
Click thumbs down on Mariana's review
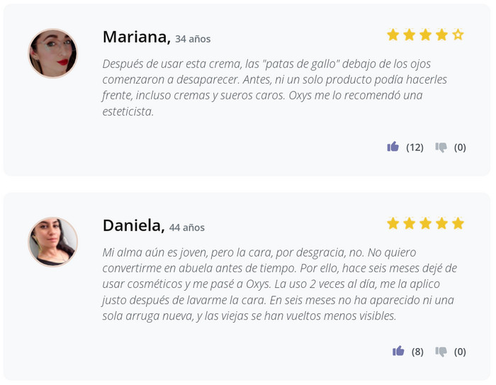[x=441, y=147]
